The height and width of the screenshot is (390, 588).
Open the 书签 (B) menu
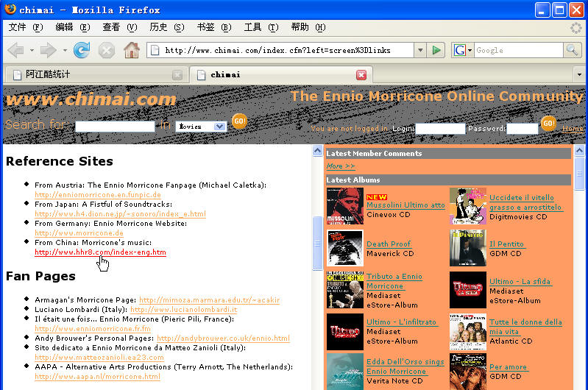coord(214,27)
